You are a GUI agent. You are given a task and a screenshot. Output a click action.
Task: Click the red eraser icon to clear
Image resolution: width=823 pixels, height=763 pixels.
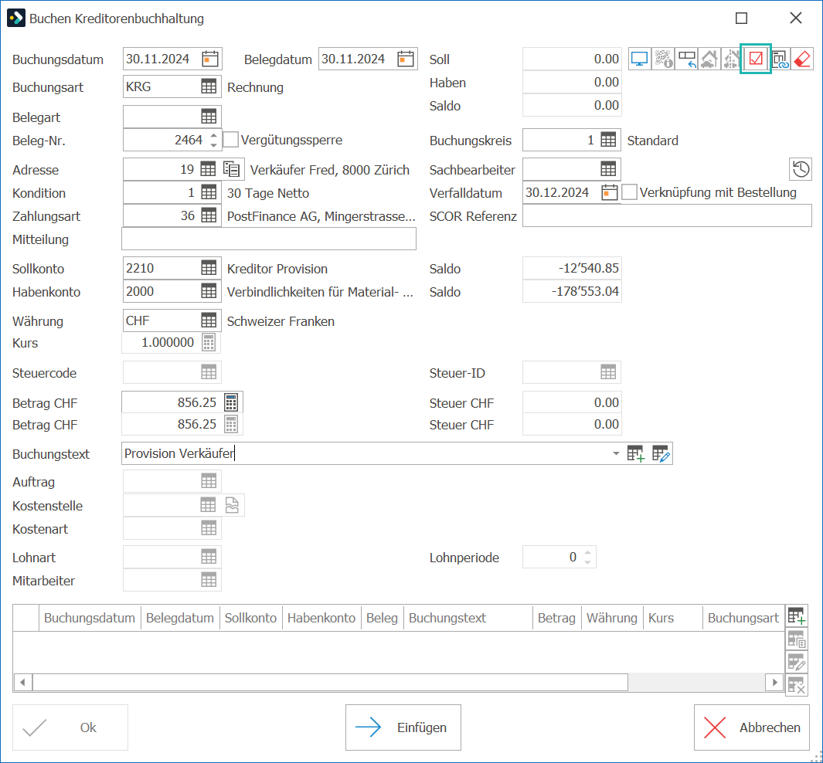(802, 59)
